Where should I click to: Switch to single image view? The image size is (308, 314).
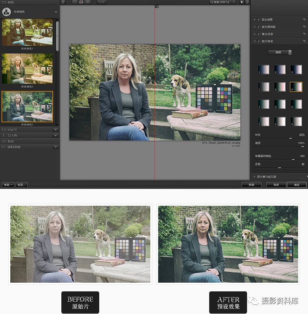75,2
